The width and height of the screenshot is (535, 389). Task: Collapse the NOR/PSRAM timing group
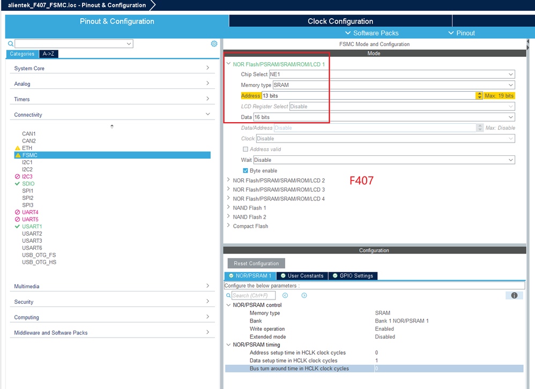[228, 345]
